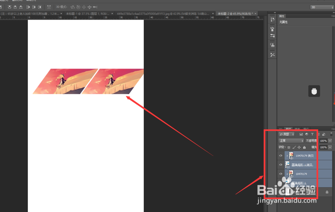Filter layers by adjustment layers icon
This screenshot has height=212, width=335.
click(307, 134)
